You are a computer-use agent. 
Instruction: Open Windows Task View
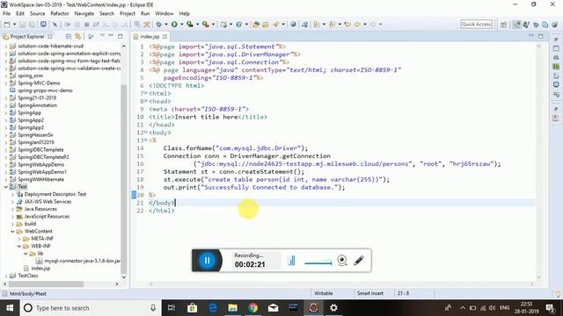click(172, 308)
